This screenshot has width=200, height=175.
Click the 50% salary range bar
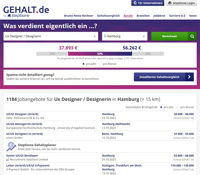tap(100, 54)
